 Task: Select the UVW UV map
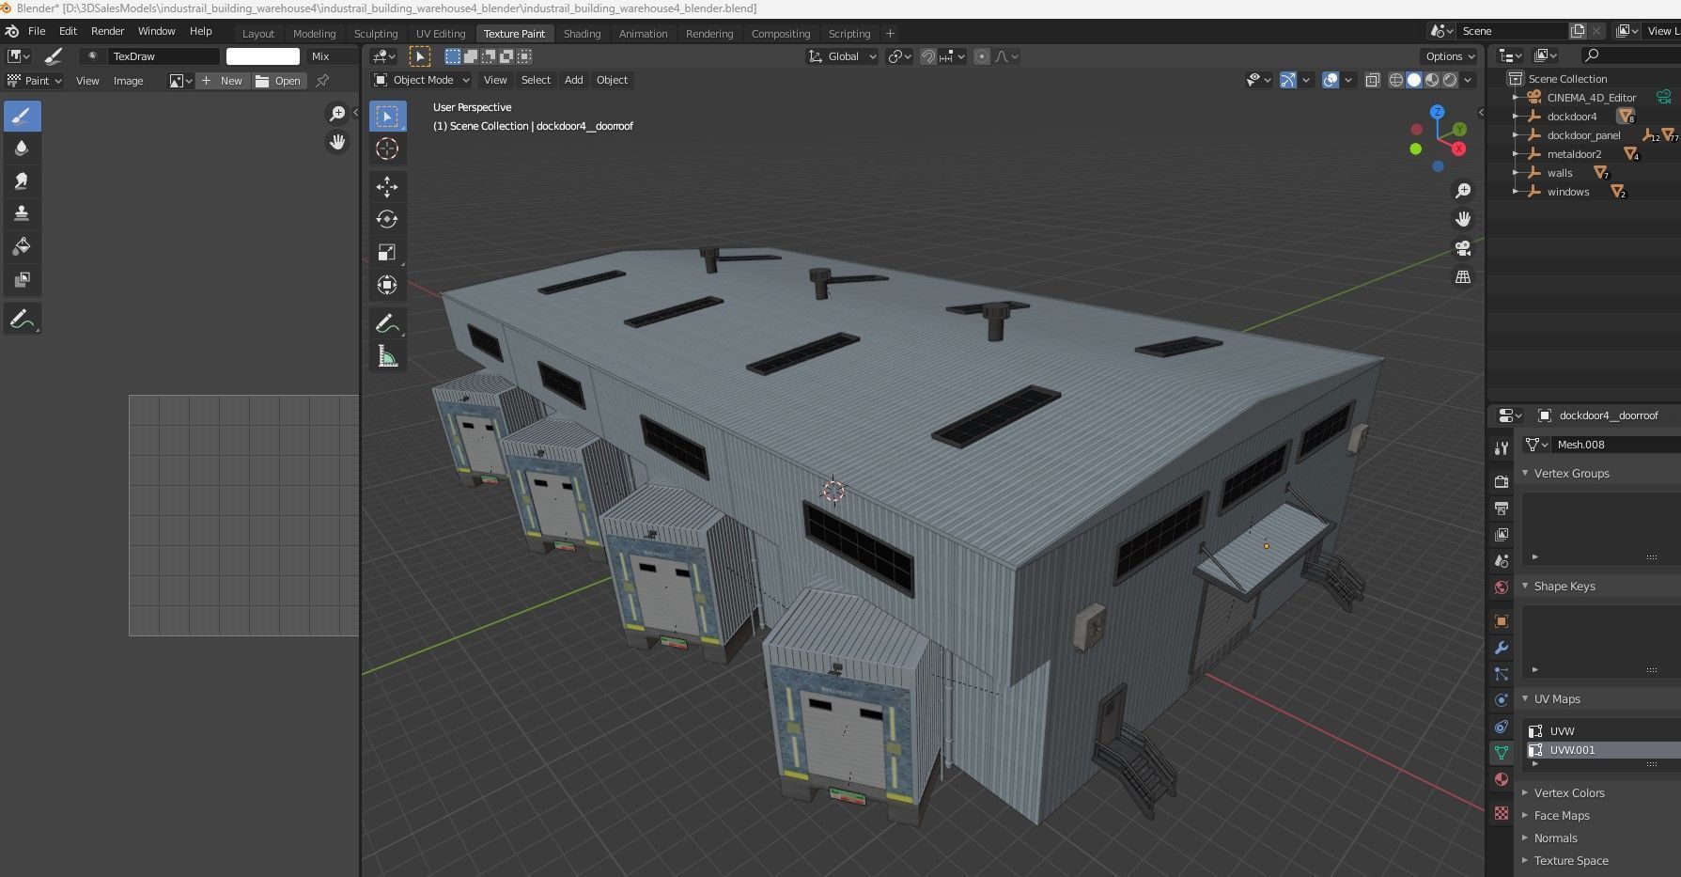click(x=1601, y=730)
